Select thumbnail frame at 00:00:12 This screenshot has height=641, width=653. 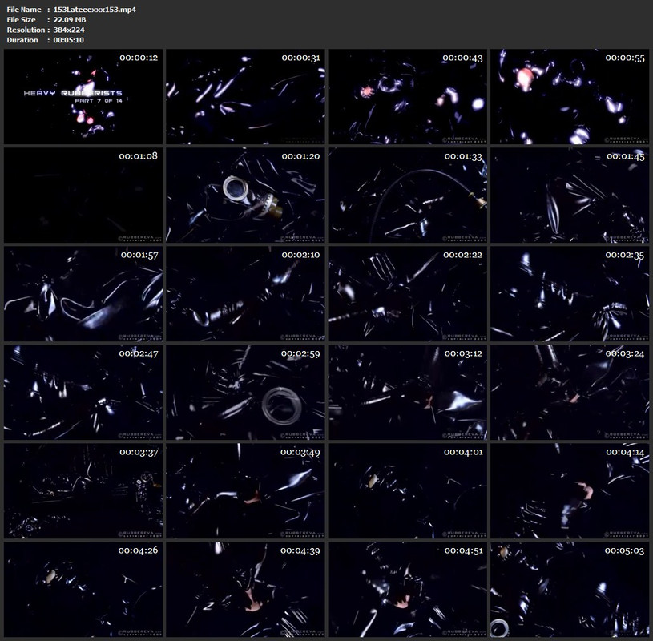pos(83,97)
